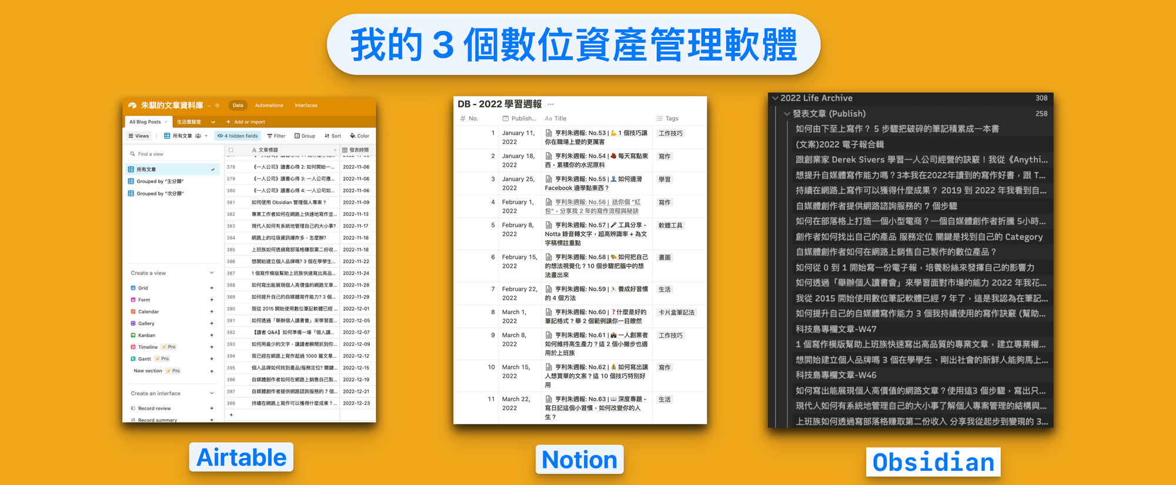The height and width of the screenshot is (485, 1176).
Task: Open the Color tool in Airtable toolbar
Action: point(359,136)
